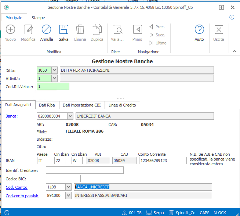Click the Cin Bban field W

pos(77,161)
